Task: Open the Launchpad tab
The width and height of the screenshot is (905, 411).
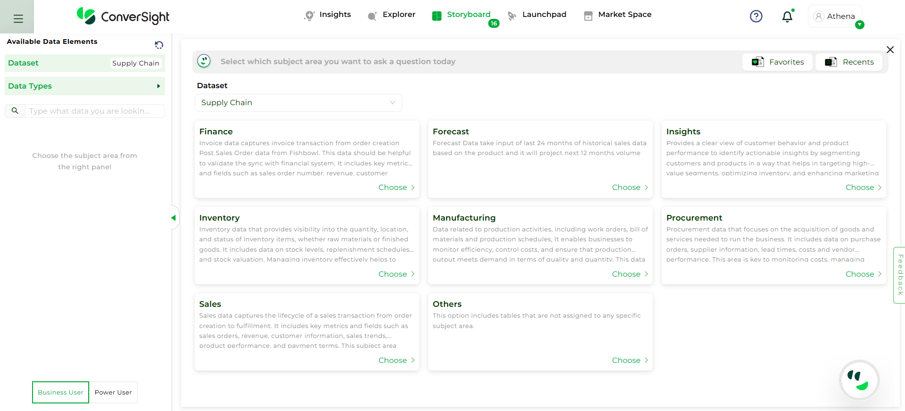Action: (537, 15)
